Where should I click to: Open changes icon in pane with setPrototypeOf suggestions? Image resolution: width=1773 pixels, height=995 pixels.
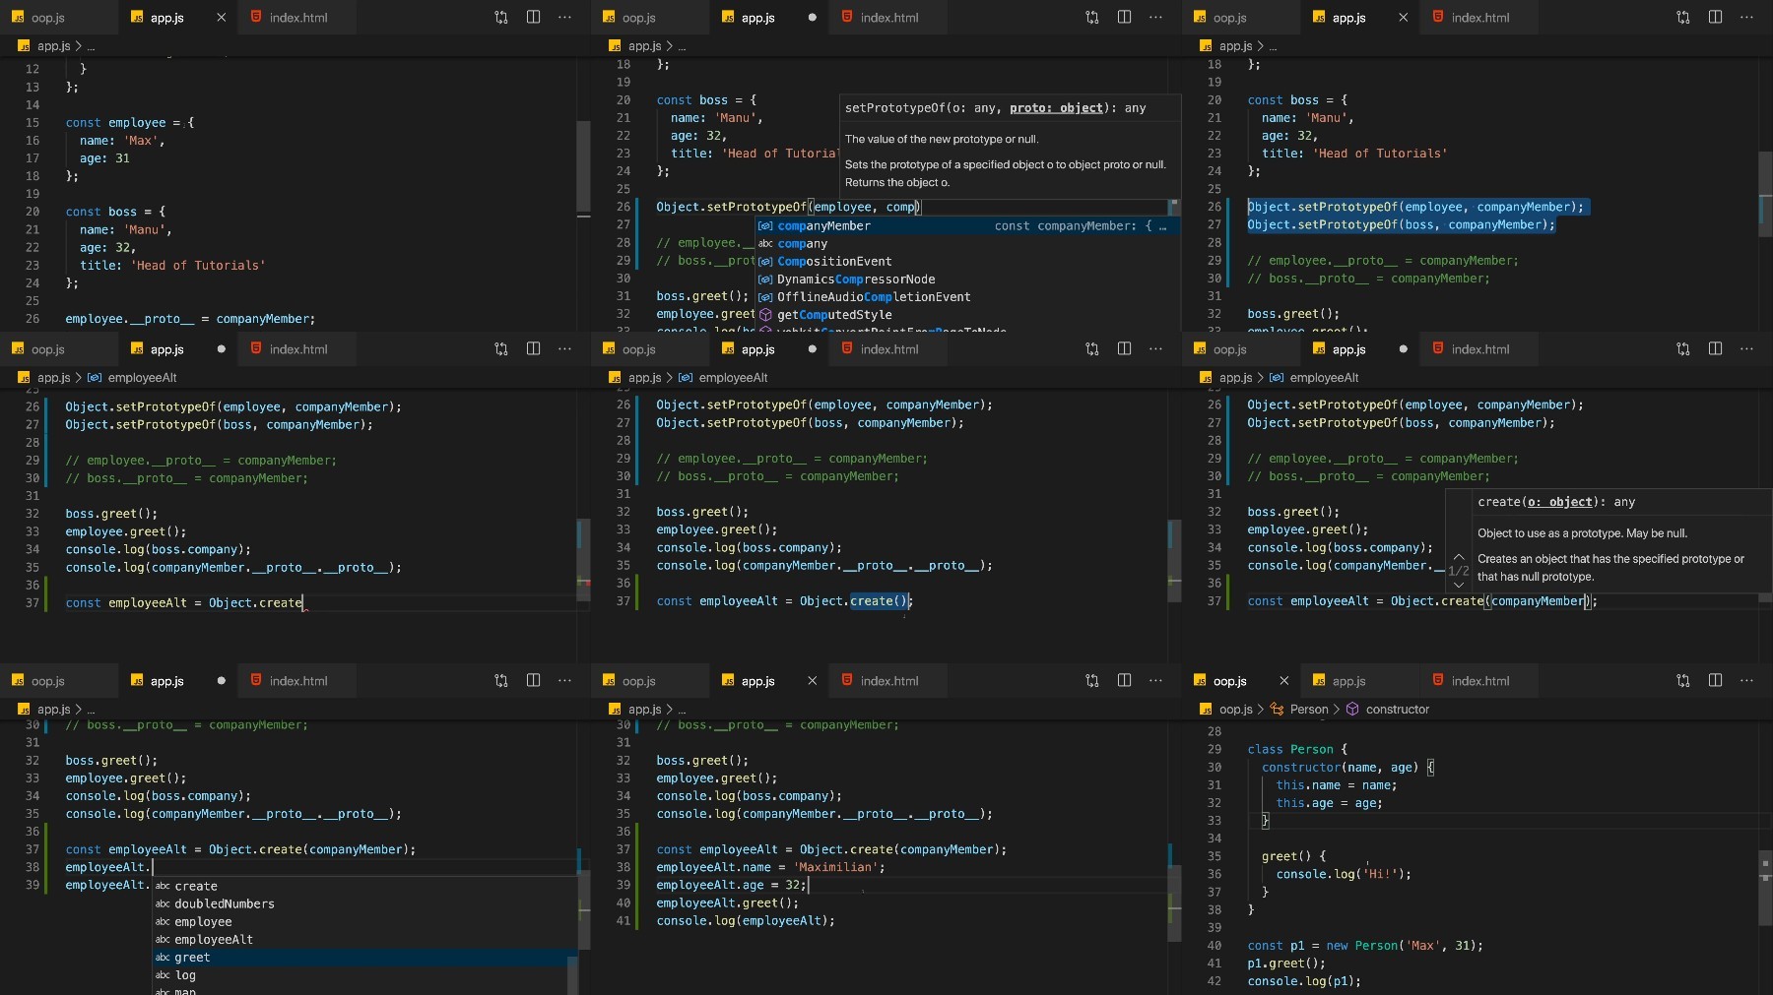[x=1092, y=18]
